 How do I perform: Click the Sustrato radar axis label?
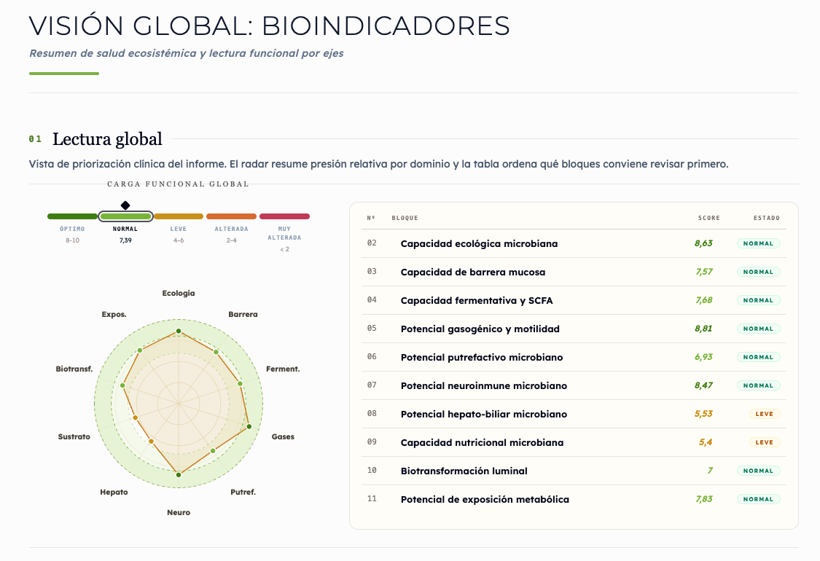click(74, 436)
